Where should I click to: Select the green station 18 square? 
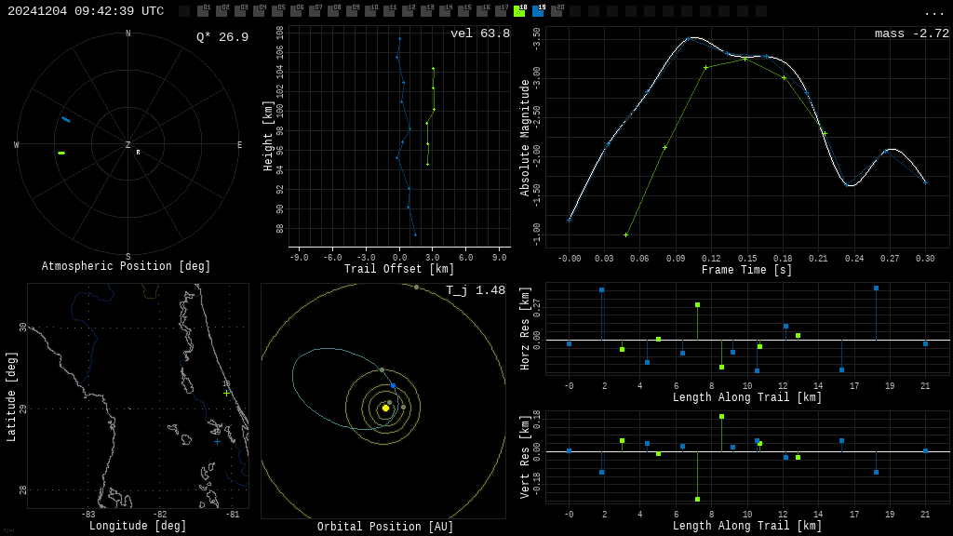[519, 11]
